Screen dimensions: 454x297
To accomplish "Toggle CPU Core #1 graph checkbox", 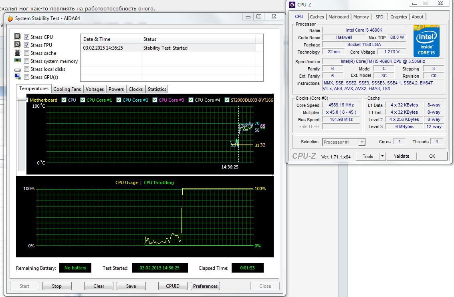I will coord(83,100).
